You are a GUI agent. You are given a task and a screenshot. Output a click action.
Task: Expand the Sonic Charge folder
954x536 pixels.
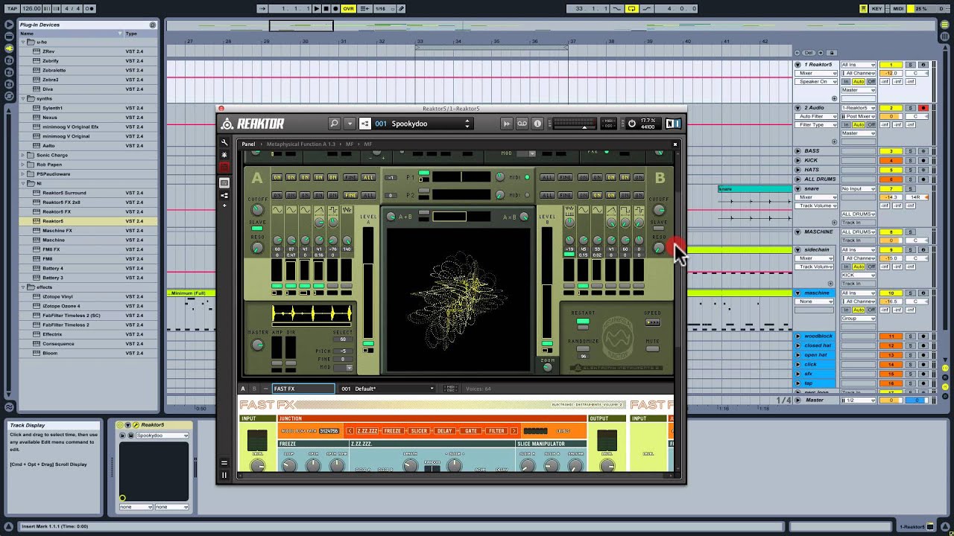point(22,155)
